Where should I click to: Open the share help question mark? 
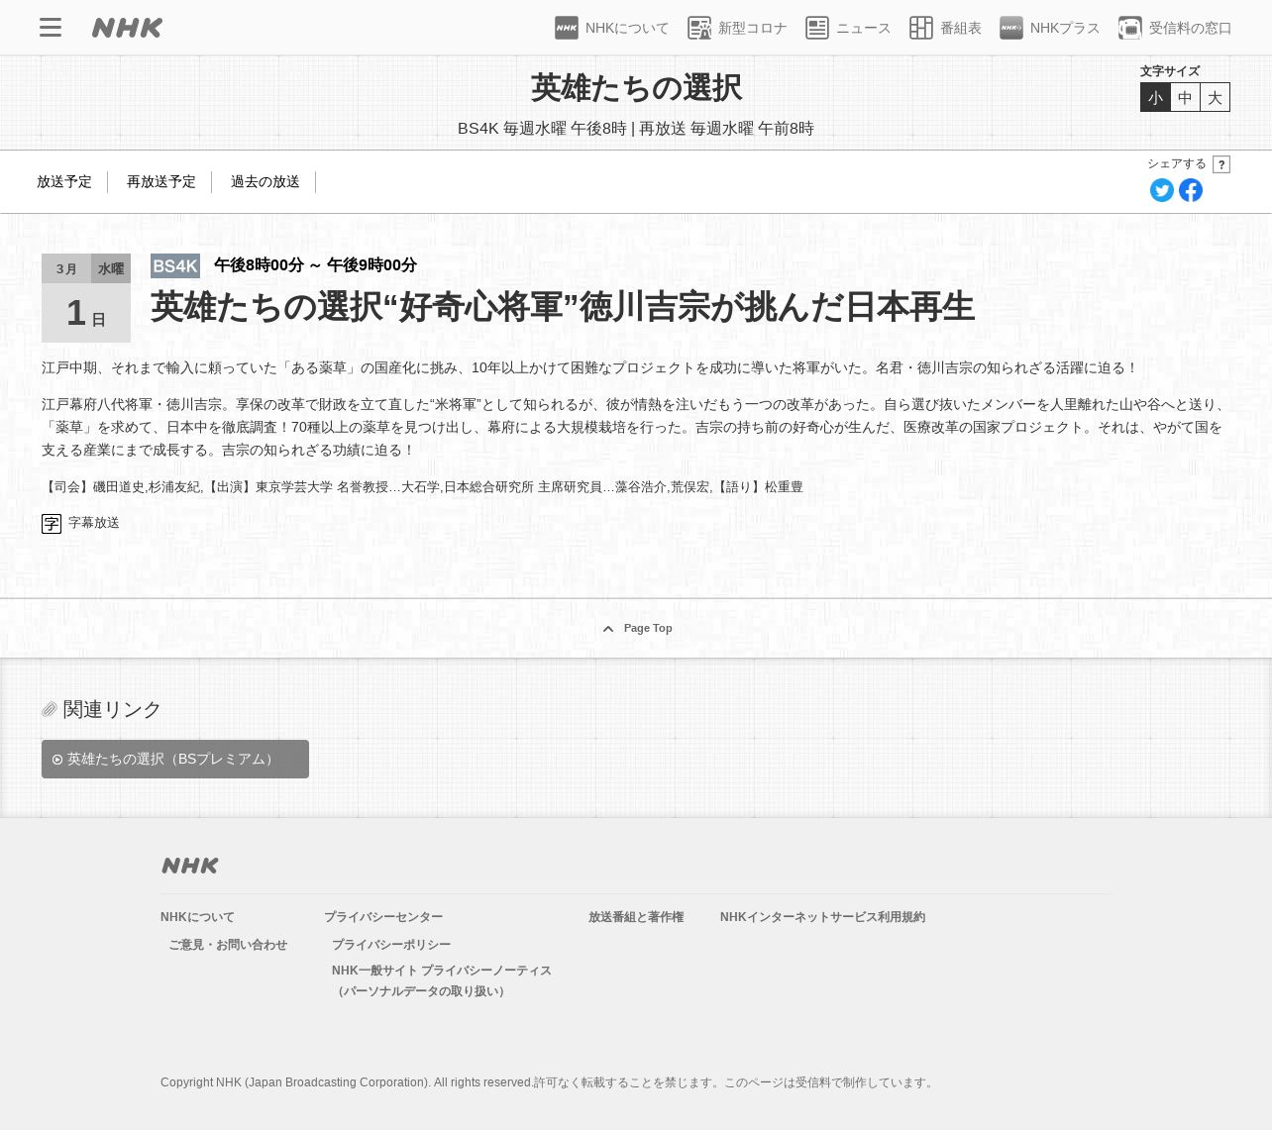(x=1221, y=164)
